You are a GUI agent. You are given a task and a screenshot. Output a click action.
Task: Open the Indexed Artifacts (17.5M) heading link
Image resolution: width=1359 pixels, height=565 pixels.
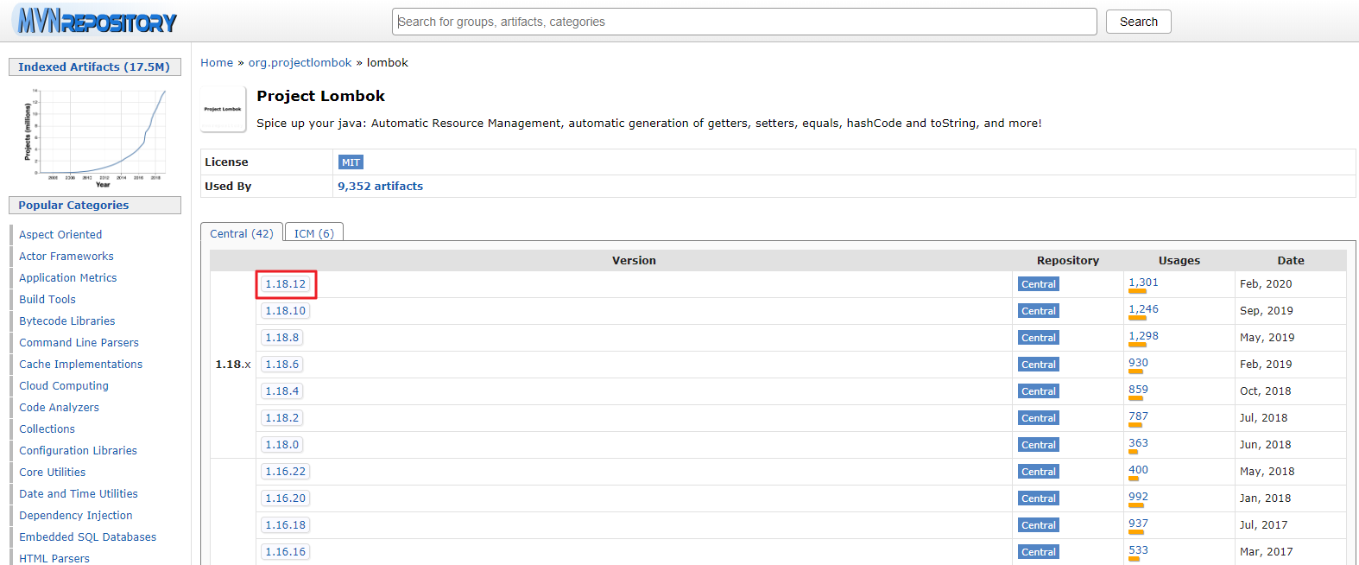click(94, 67)
